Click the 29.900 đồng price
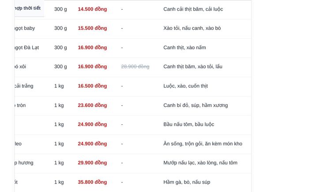Image resolution: width=309 pixels, height=192 pixels. (92, 163)
